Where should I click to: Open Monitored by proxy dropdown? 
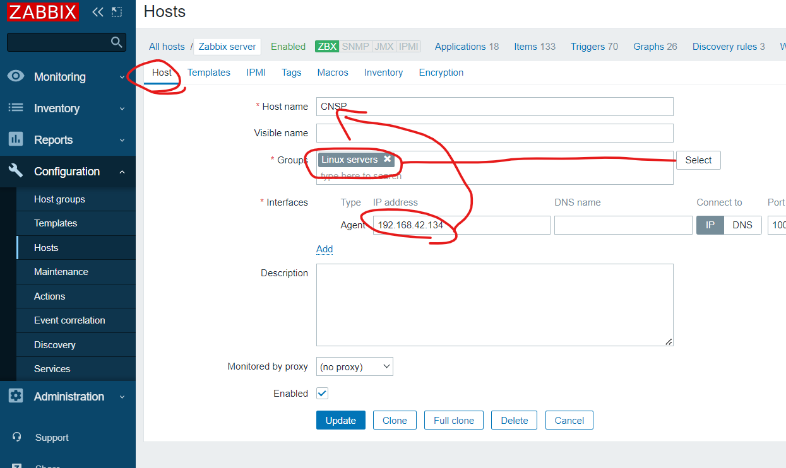(355, 366)
